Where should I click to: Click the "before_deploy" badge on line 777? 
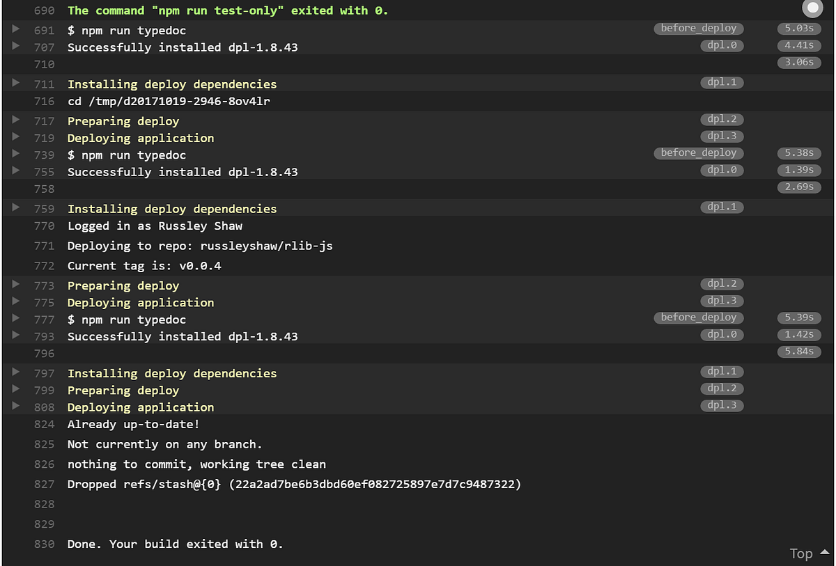tap(698, 317)
